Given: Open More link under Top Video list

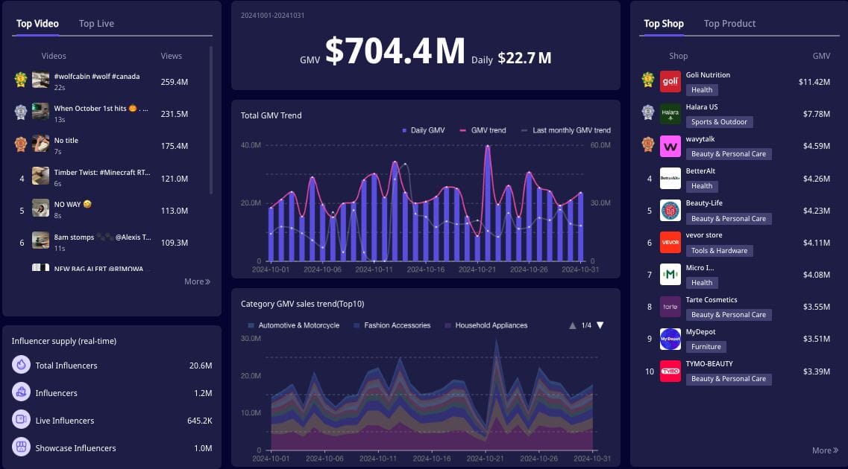Looking at the screenshot, I should point(198,281).
